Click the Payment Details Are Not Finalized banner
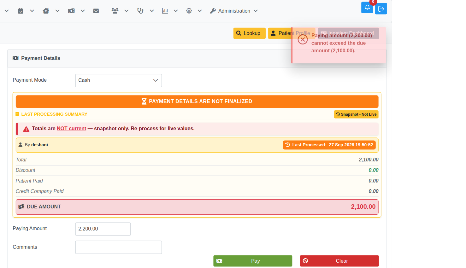 [197, 102]
